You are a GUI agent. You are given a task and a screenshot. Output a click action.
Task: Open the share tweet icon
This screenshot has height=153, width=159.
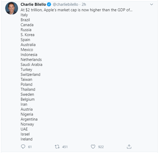(129, 147)
